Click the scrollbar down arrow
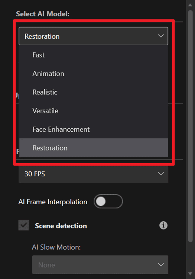Viewport: 195px width, 279px height. 190,273
